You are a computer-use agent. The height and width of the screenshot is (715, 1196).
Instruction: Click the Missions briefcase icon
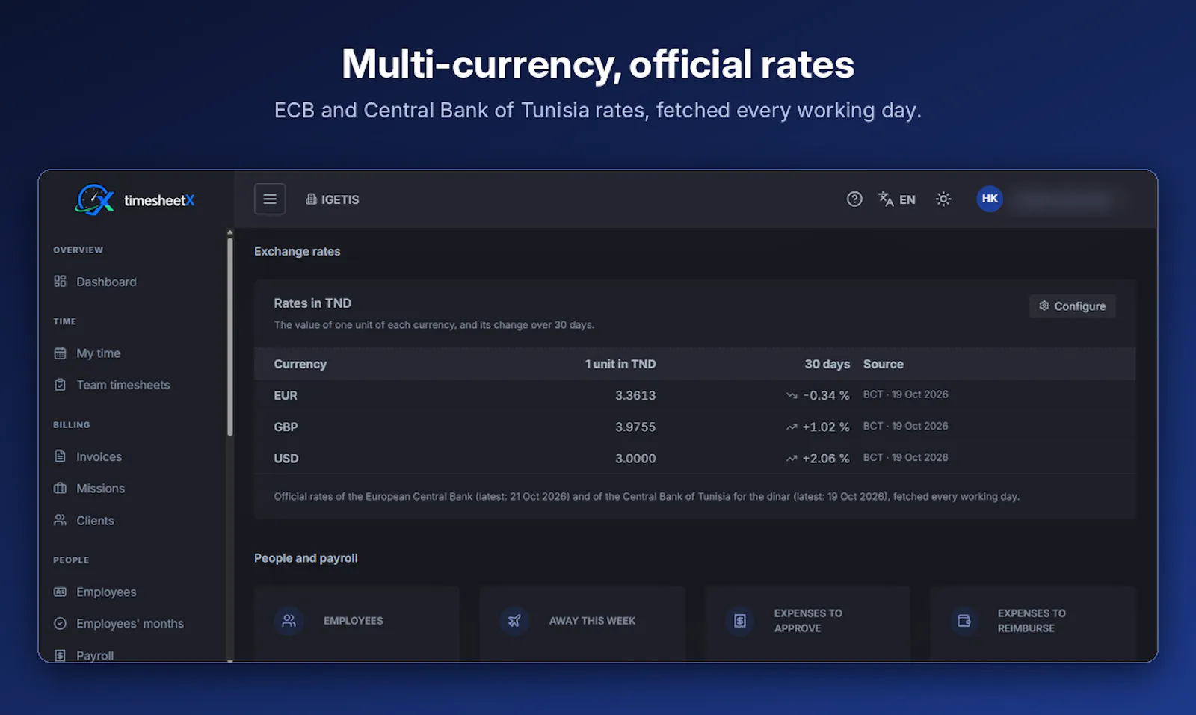point(60,489)
